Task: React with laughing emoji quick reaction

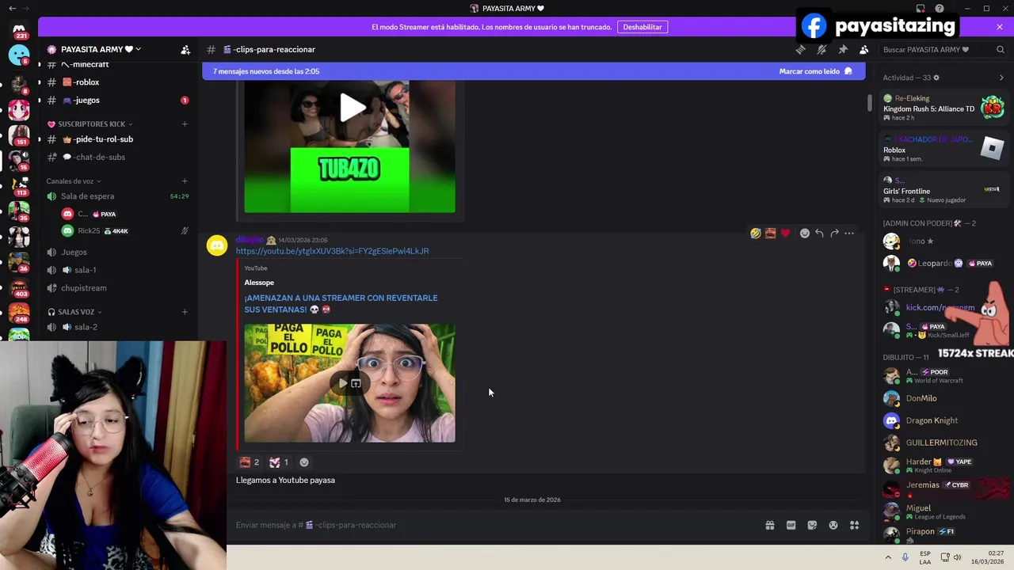Action: click(x=756, y=234)
